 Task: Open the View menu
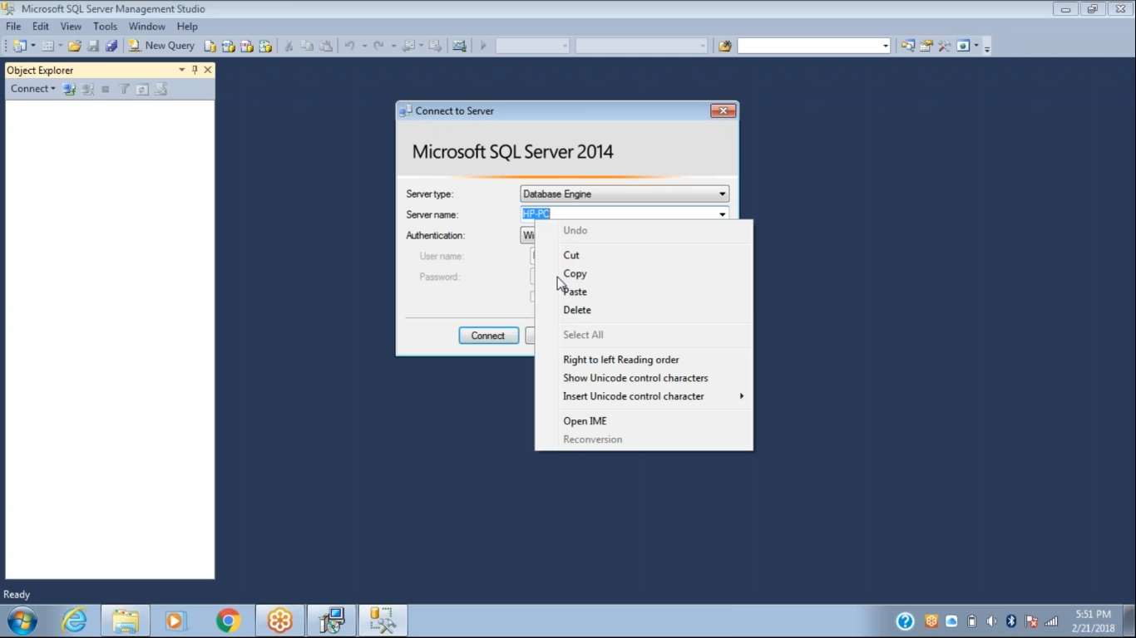(x=71, y=27)
